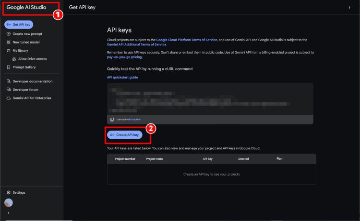Click the API key column header

tap(207, 159)
